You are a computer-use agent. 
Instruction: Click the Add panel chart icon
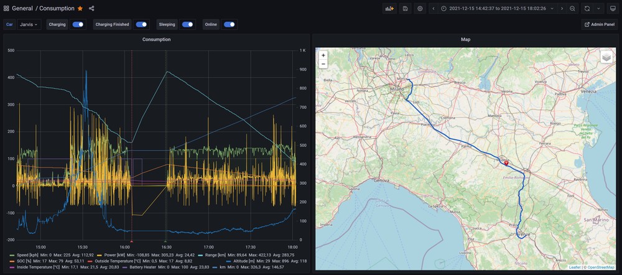coord(390,9)
